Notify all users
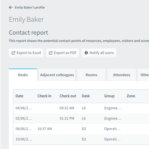Screen dimensions: 149x149 99,53
